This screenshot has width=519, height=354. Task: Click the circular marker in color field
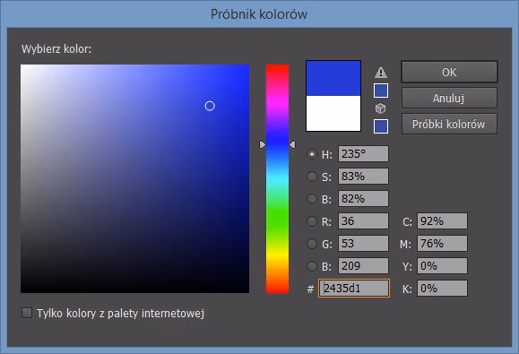point(210,106)
